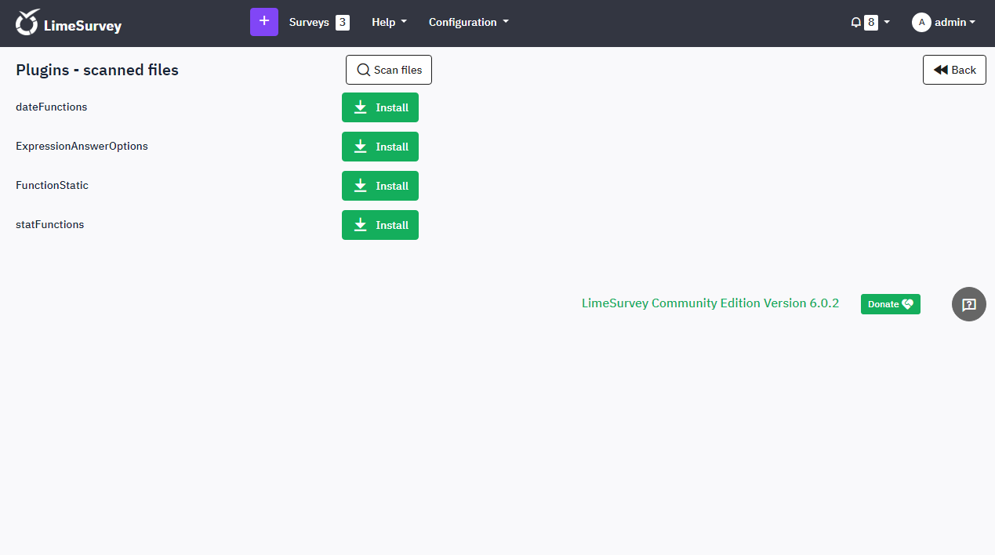Click the surveys count badge 3
The height and width of the screenshot is (555, 995).
(x=343, y=23)
